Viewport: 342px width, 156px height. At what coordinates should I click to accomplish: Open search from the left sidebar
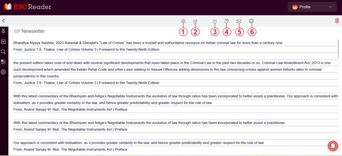3,52
